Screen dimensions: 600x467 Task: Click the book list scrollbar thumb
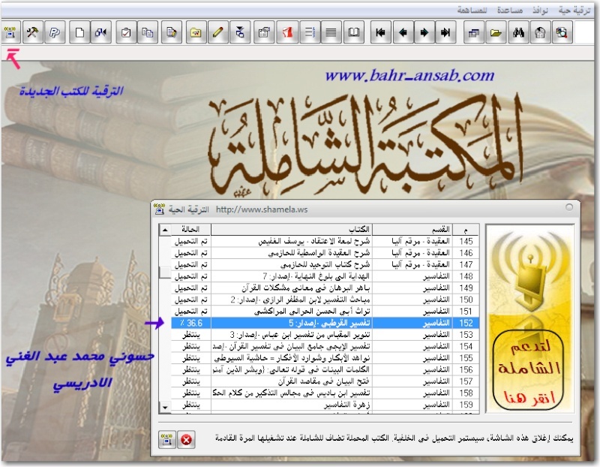[x=165, y=273]
